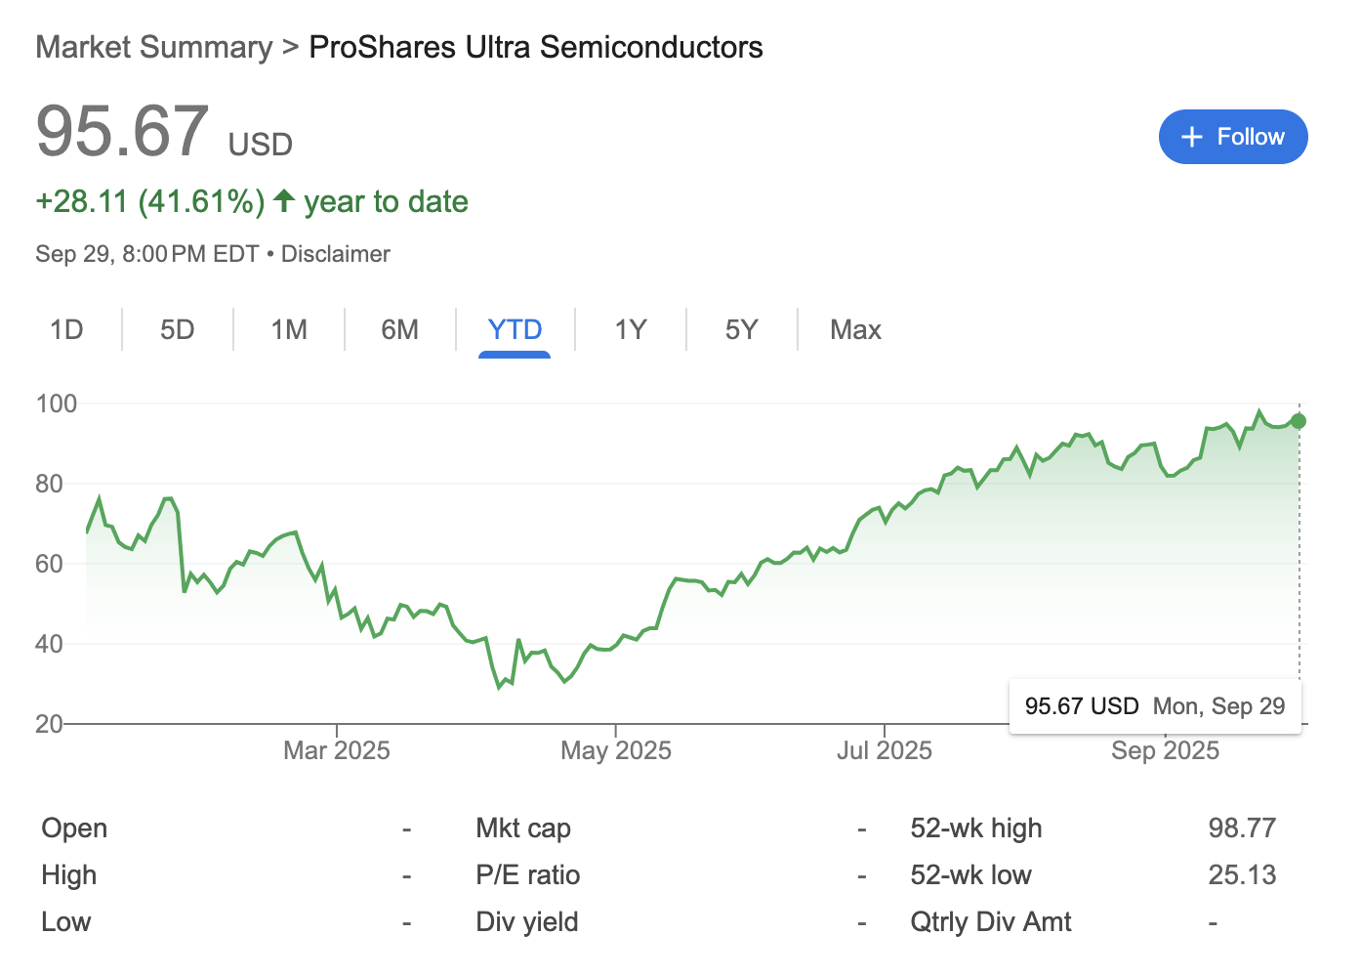Click the green up arrow icon
This screenshot has width=1361, height=977.
(284, 200)
